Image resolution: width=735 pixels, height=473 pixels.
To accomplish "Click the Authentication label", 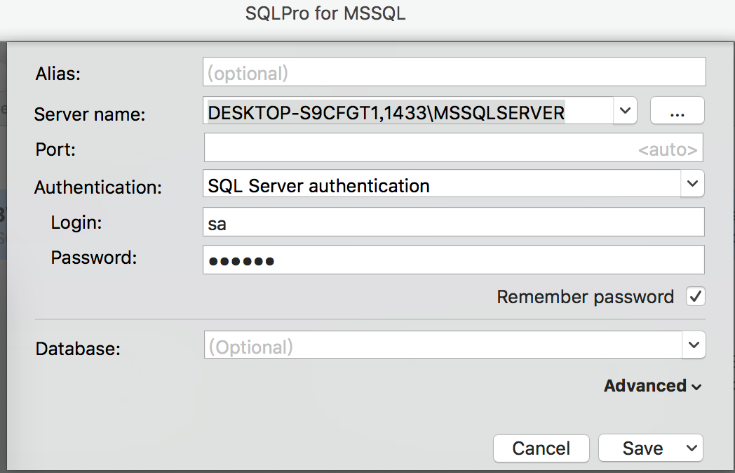I will coord(97,187).
